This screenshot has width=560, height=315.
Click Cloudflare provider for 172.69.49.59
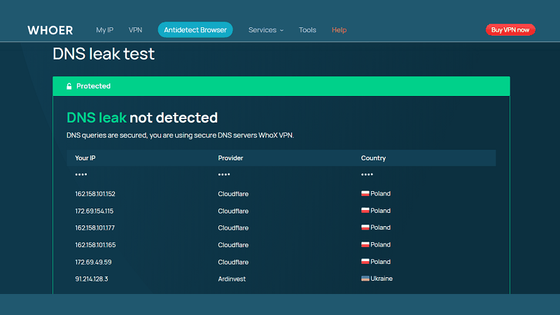pyautogui.click(x=233, y=262)
